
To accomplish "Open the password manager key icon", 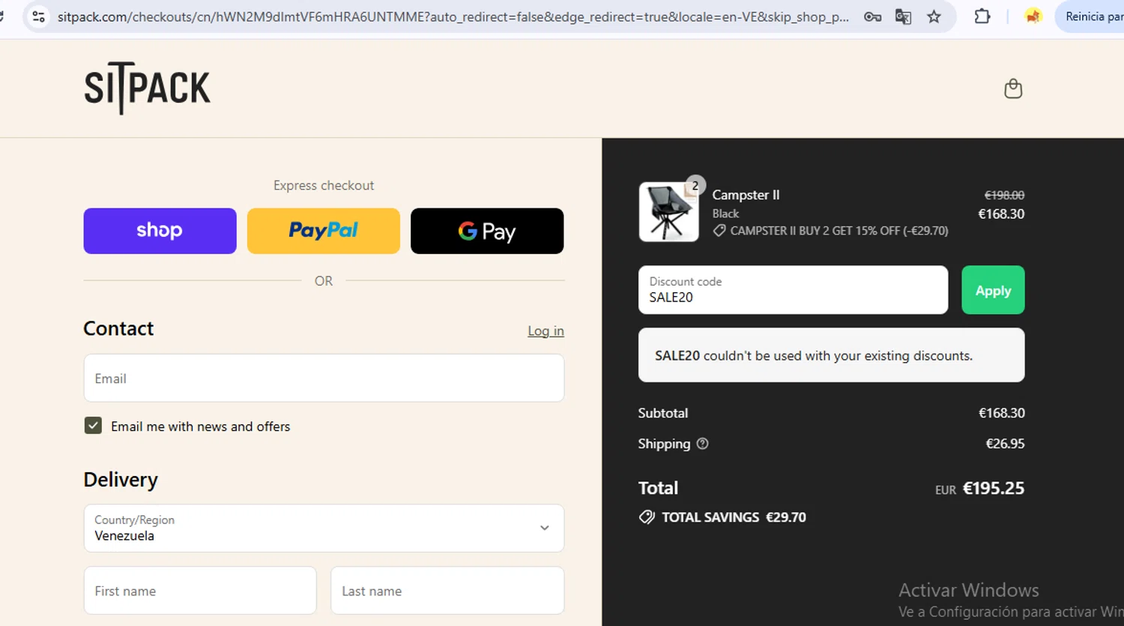I will point(872,16).
